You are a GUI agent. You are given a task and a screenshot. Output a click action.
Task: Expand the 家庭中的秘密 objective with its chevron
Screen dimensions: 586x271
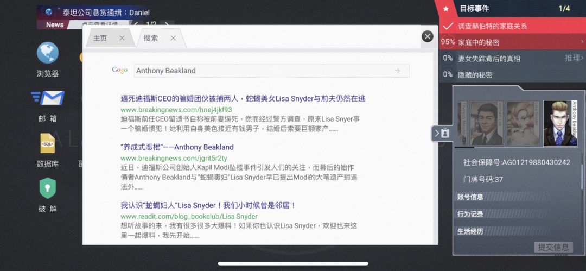[x=582, y=42]
